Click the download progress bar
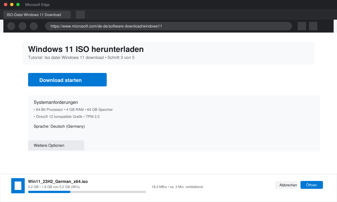This screenshot has height=202, width=337. pyautogui.click(x=87, y=192)
